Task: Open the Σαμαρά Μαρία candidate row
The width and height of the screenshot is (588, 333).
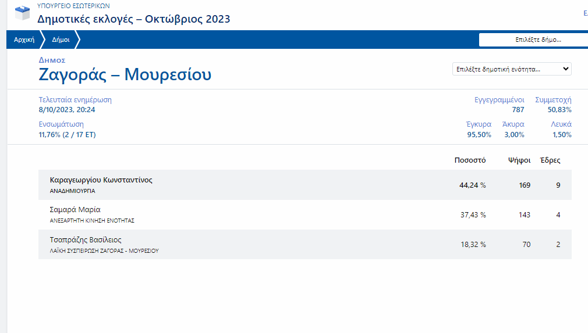Action: pyautogui.click(x=76, y=210)
